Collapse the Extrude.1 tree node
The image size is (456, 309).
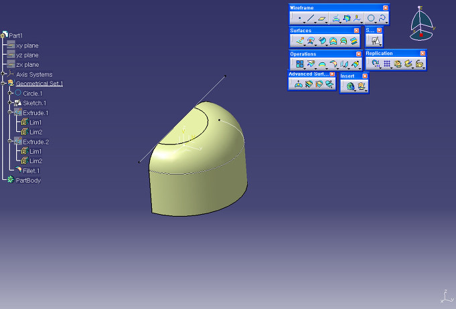(10, 112)
